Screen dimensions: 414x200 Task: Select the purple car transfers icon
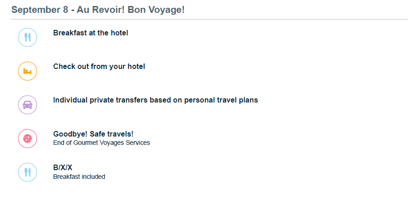pos(27,105)
